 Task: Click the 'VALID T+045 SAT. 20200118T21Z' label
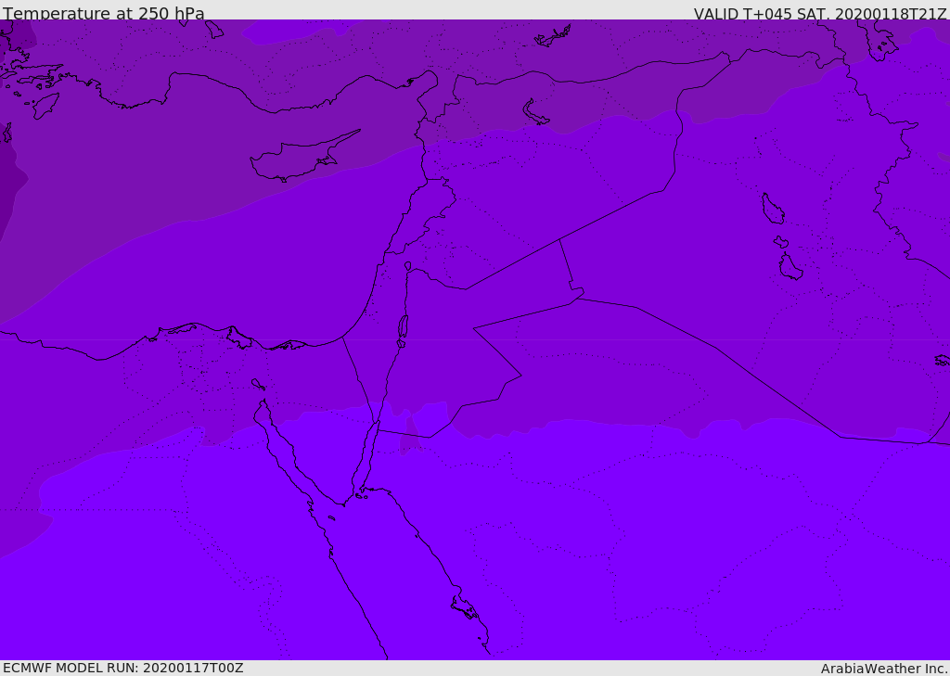(820, 13)
